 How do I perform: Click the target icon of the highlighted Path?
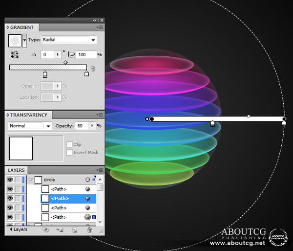[x=87, y=199]
